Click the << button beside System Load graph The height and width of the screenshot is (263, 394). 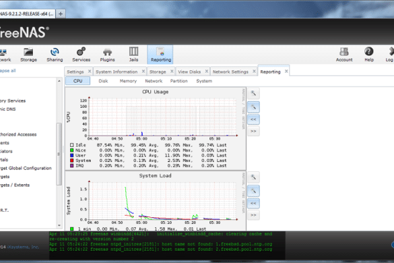253,203
